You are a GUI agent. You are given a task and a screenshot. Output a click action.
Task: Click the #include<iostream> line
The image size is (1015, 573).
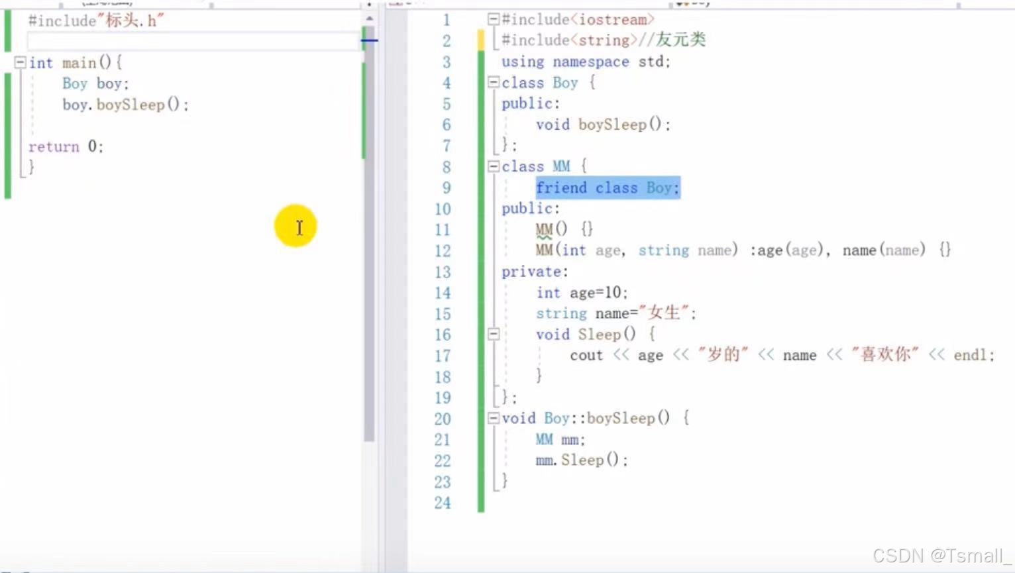[x=578, y=20]
